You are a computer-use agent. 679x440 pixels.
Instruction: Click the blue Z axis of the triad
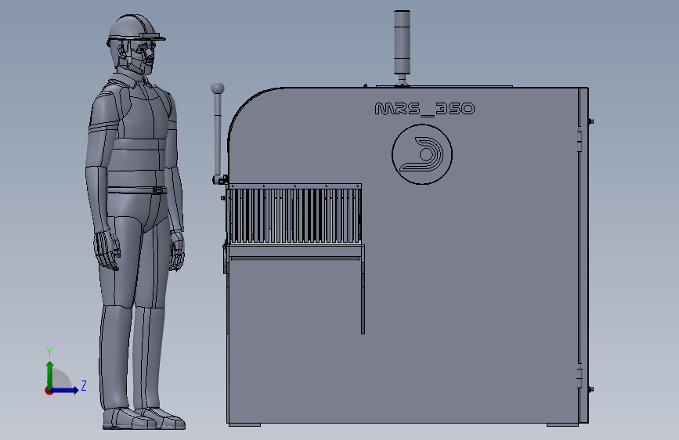pos(65,390)
